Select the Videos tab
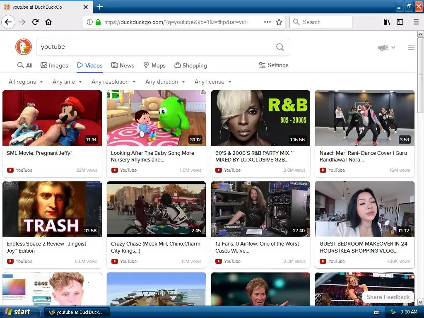Image resolution: width=424 pixels, height=318 pixels. pos(90,65)
